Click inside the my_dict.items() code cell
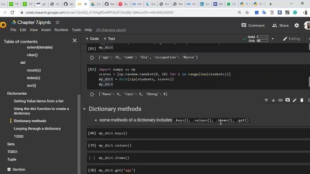Viewport: 310px width, 174px height. tap(198, 158)
